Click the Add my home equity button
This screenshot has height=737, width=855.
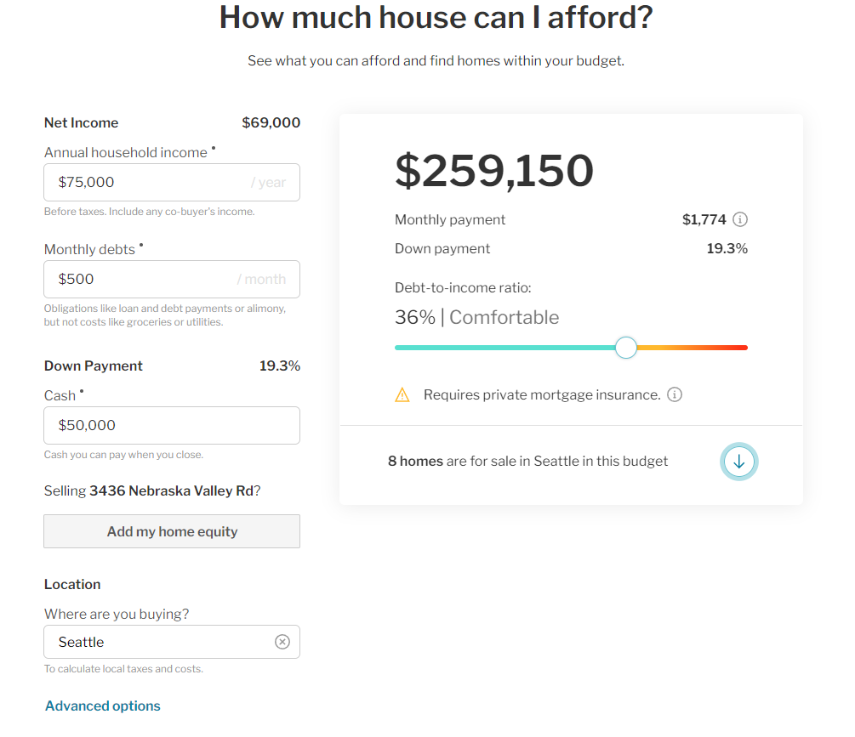click(171, 530)
